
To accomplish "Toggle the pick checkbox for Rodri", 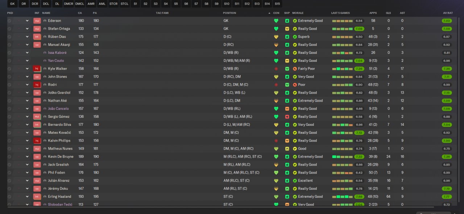I will tap(9, 85).
